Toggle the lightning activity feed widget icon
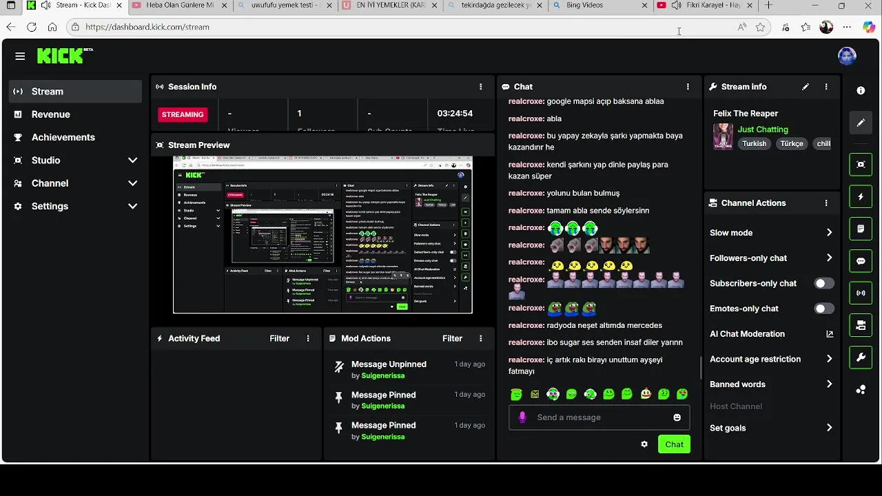The height and width of the screenshot is (496, 882). (861, 196)
